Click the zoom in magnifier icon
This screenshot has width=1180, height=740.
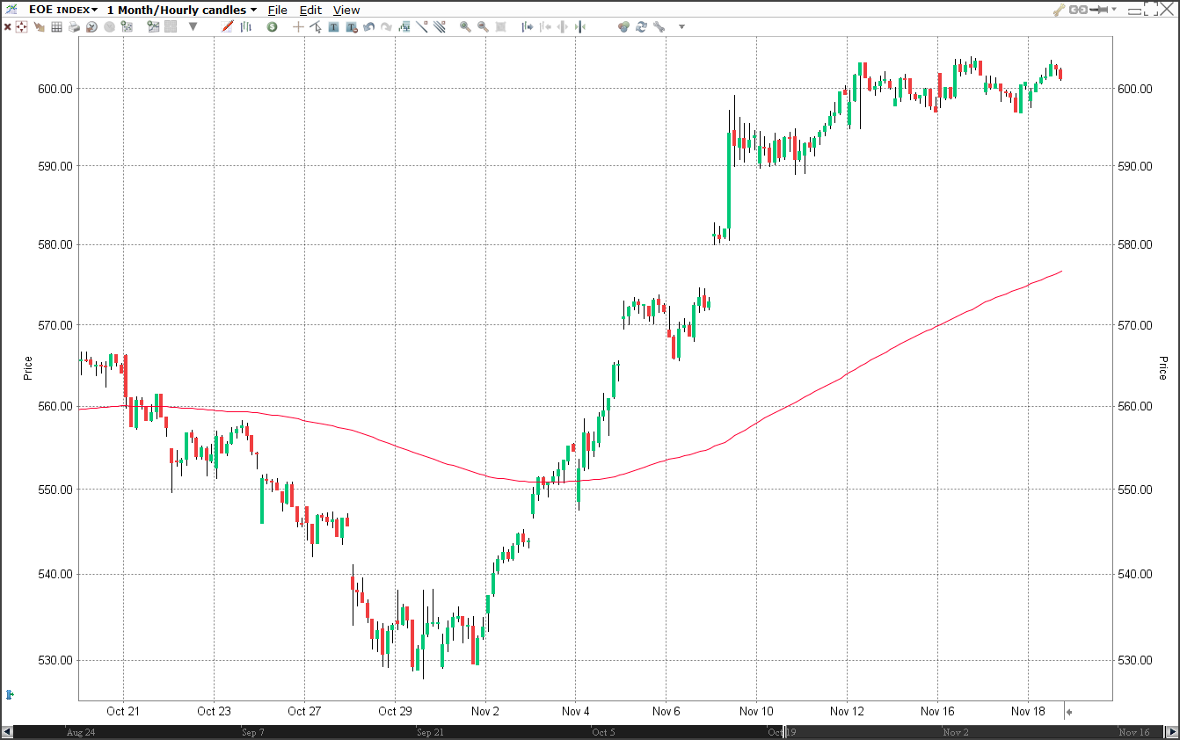(x=465, y=27)
